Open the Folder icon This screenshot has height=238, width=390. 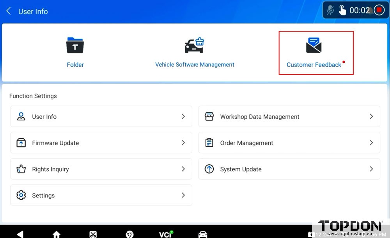pyautogui.click(x=75, y=45)
